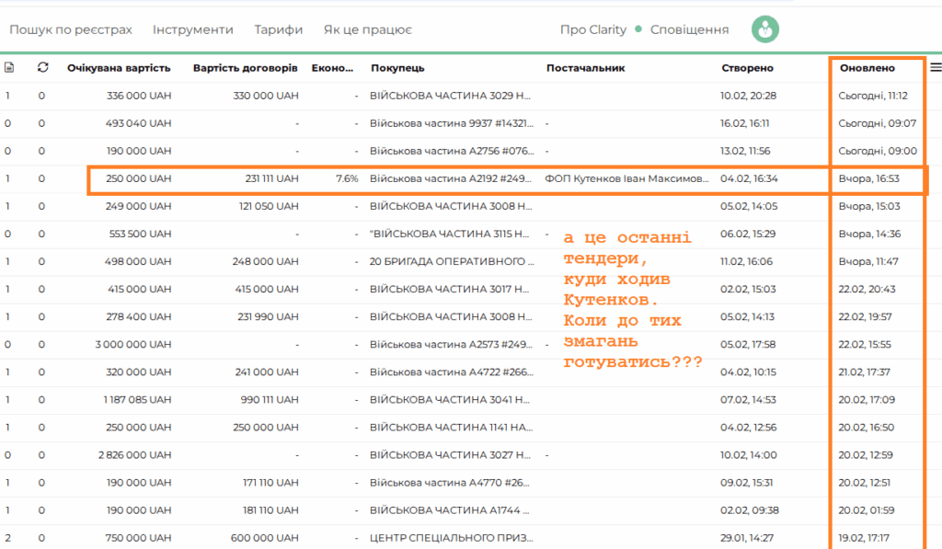Open the 3 000 000 UAH tender row

coord(133,344)
